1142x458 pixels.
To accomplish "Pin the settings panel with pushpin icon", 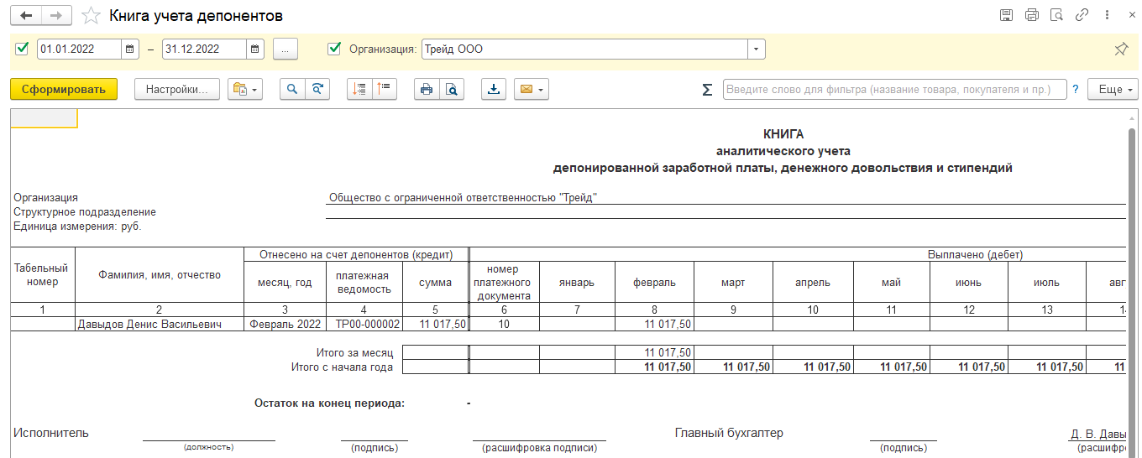I will click(x=1121, y=49).
